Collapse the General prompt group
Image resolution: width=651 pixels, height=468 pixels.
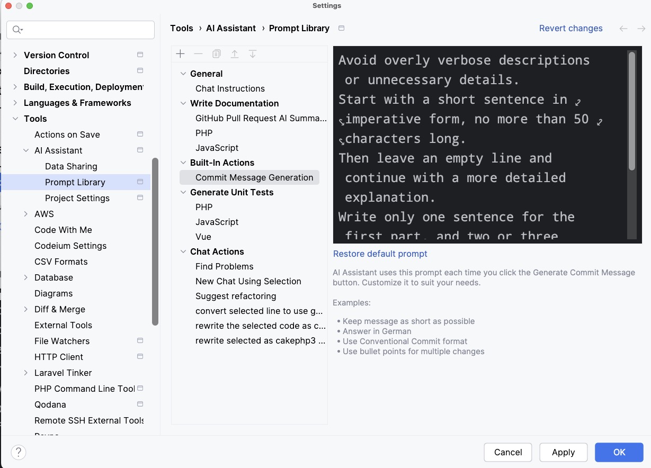point(183,74)
